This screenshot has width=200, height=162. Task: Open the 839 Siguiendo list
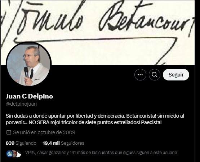point(21,143)
